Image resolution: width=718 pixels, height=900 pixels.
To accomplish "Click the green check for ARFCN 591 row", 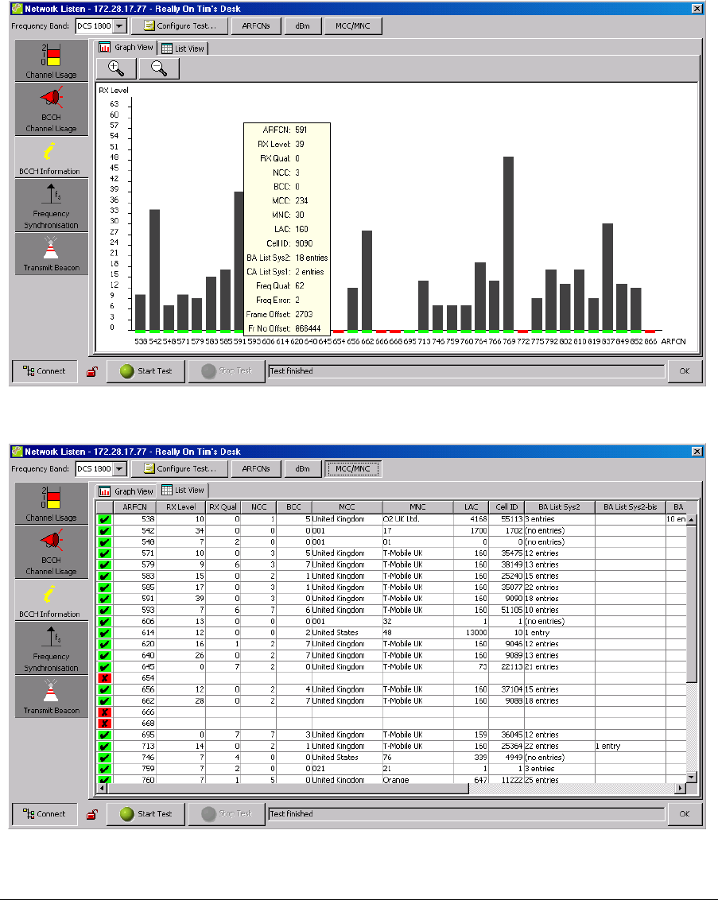I will click(104, 599).
